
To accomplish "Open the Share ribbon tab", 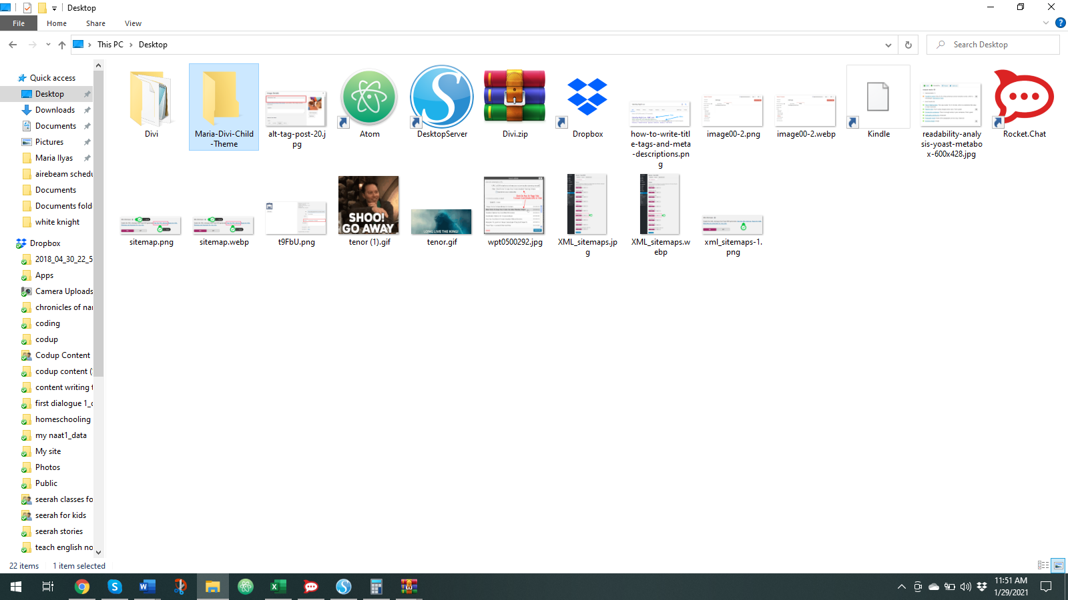I will coord(95,23).
